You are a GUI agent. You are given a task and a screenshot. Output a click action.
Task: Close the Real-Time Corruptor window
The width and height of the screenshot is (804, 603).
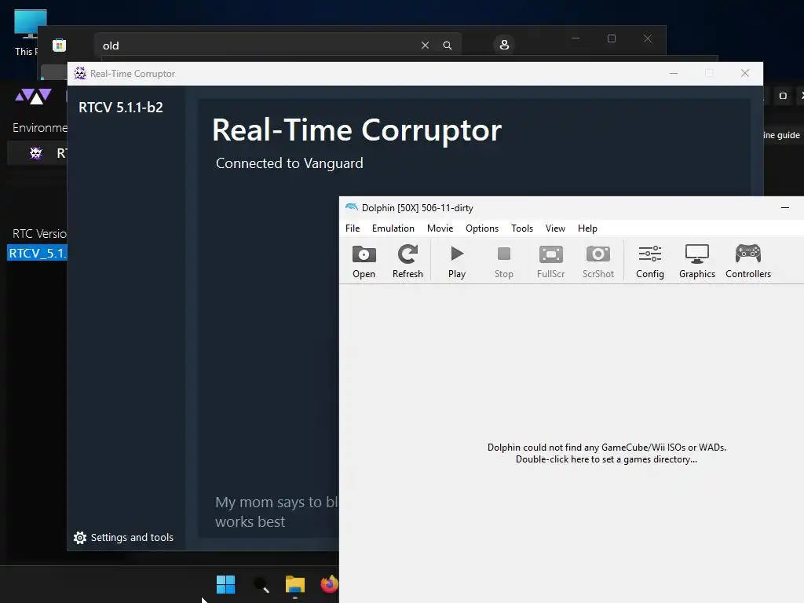745,73
